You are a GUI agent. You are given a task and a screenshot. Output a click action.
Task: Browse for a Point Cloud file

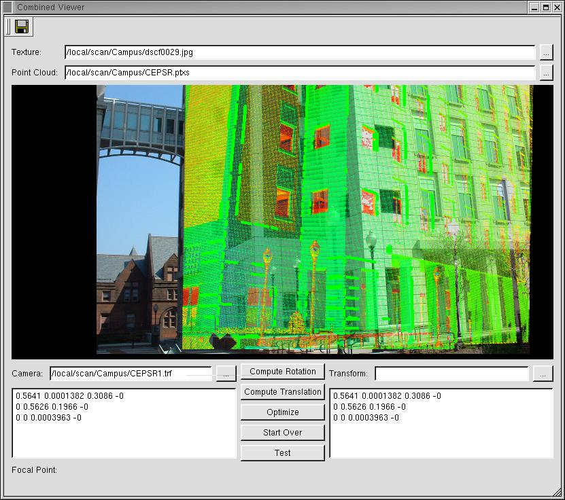pyautogui.click(x=547, y=73)
